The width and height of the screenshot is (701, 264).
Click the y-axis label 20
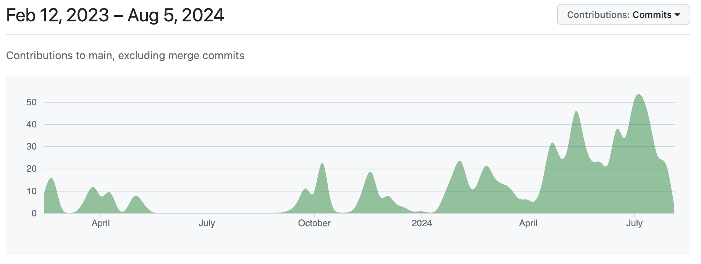pyautogui.click(x=31, y=169)
